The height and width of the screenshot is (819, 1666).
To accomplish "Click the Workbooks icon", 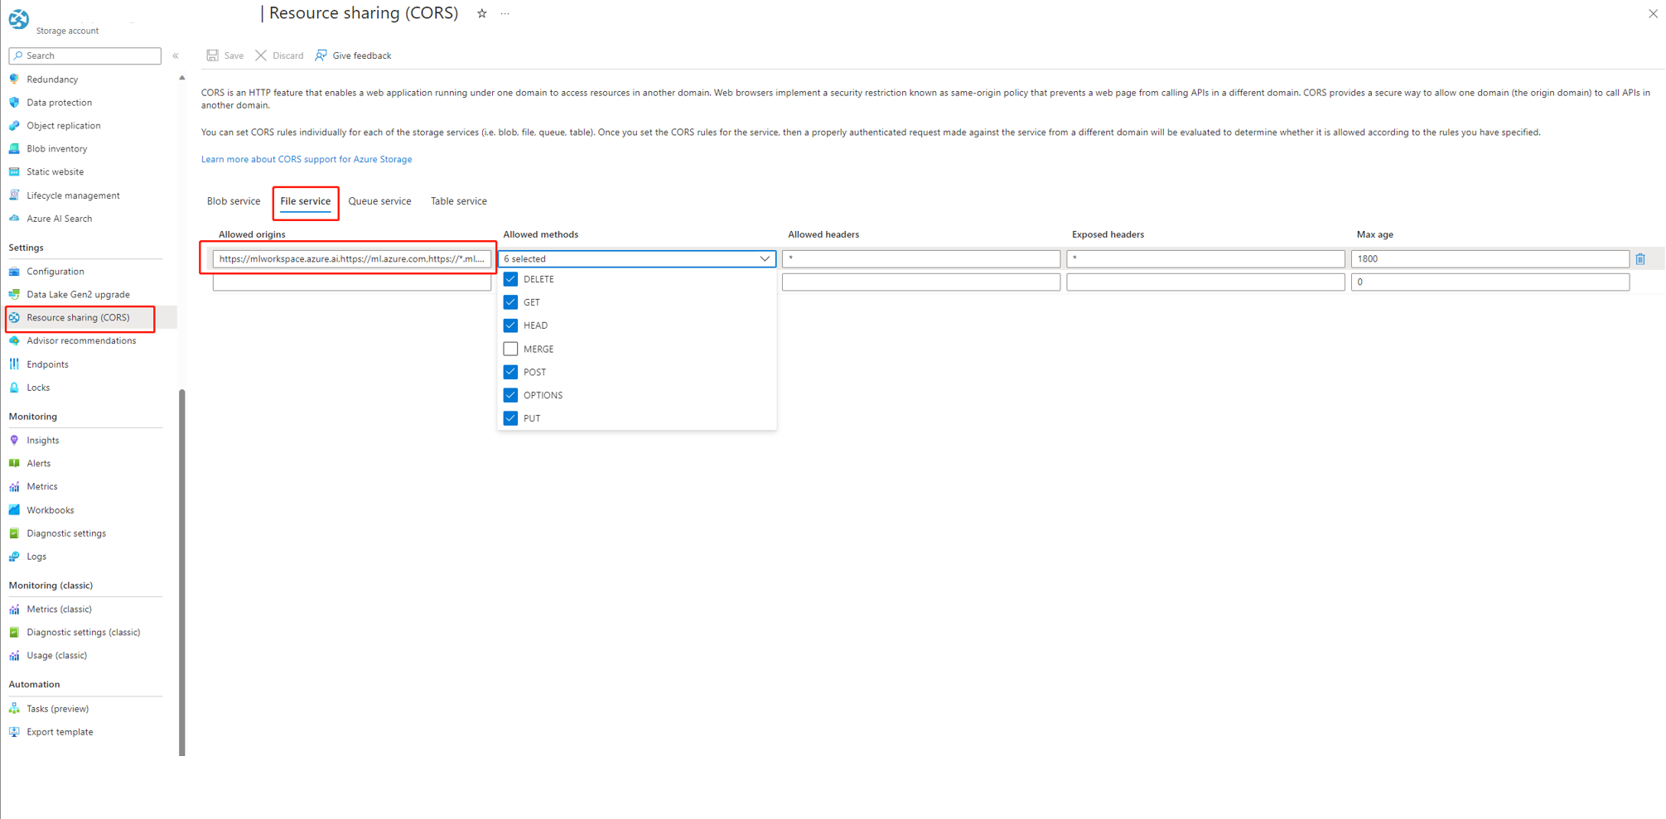I will (x=14, y=510).
